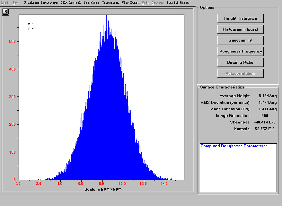282x206 pixels.
Task: Show the Bearing Ratio curve
Action: pos(240,62)
